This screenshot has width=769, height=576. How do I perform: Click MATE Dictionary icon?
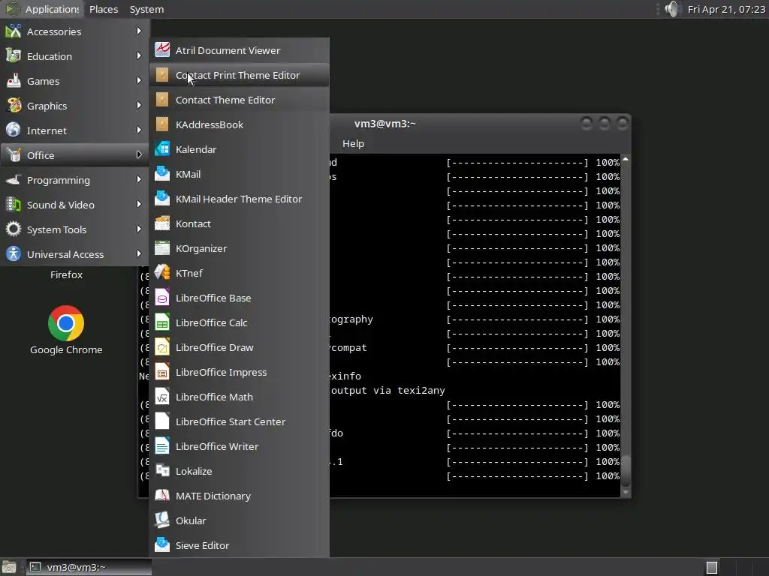coord(162,495)
